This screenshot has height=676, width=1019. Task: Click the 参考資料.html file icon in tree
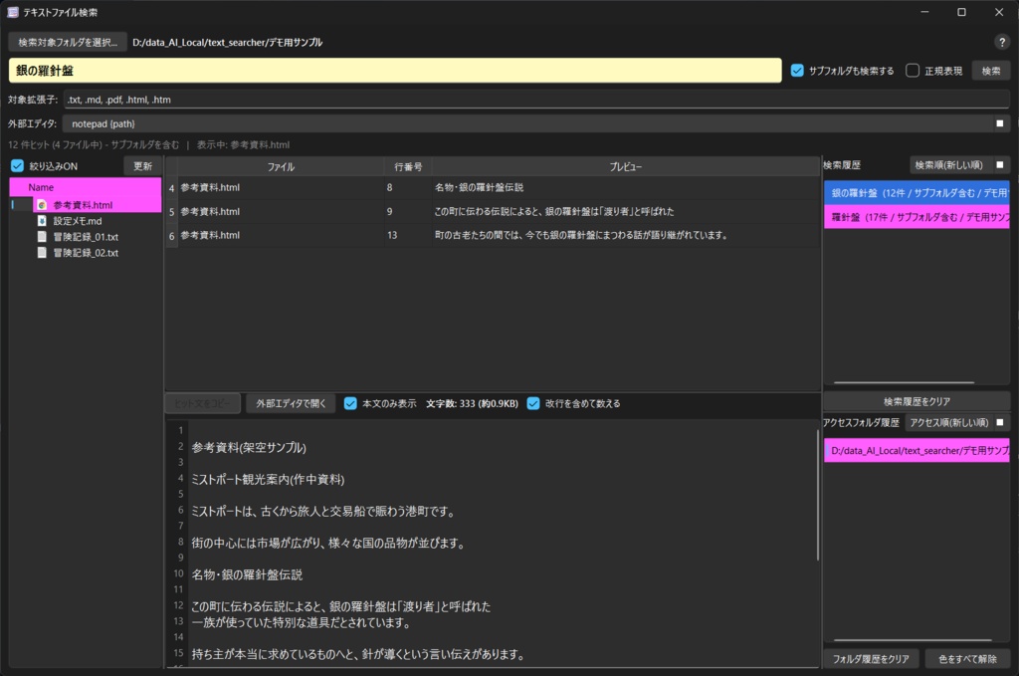pos(42,205)
